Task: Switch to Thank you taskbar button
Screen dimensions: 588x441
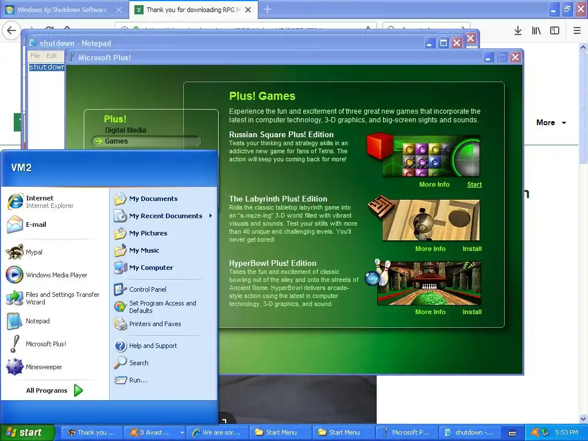Action: pos(91,433)
